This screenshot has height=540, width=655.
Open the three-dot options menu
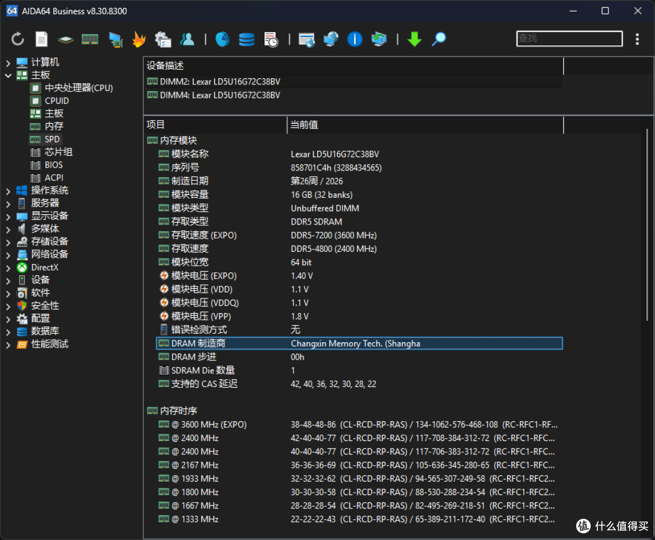point(637,39)
